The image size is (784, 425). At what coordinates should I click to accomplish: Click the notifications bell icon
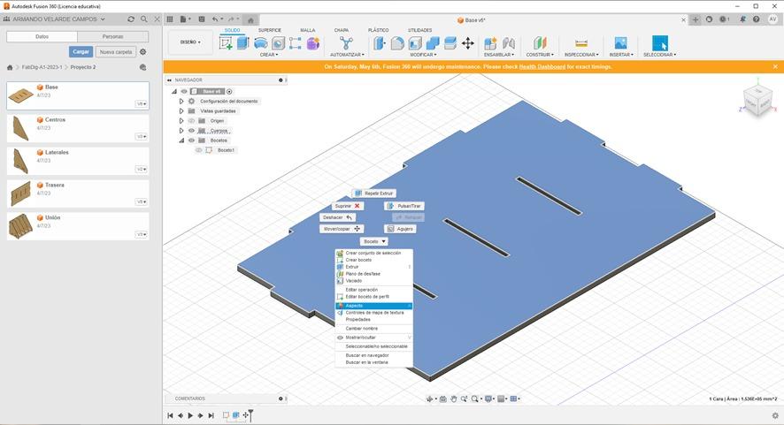point(742,19)
